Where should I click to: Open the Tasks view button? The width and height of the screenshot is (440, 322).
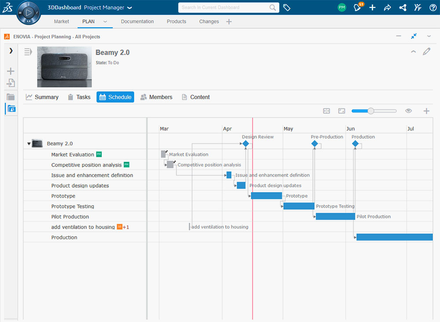[79, 97]
